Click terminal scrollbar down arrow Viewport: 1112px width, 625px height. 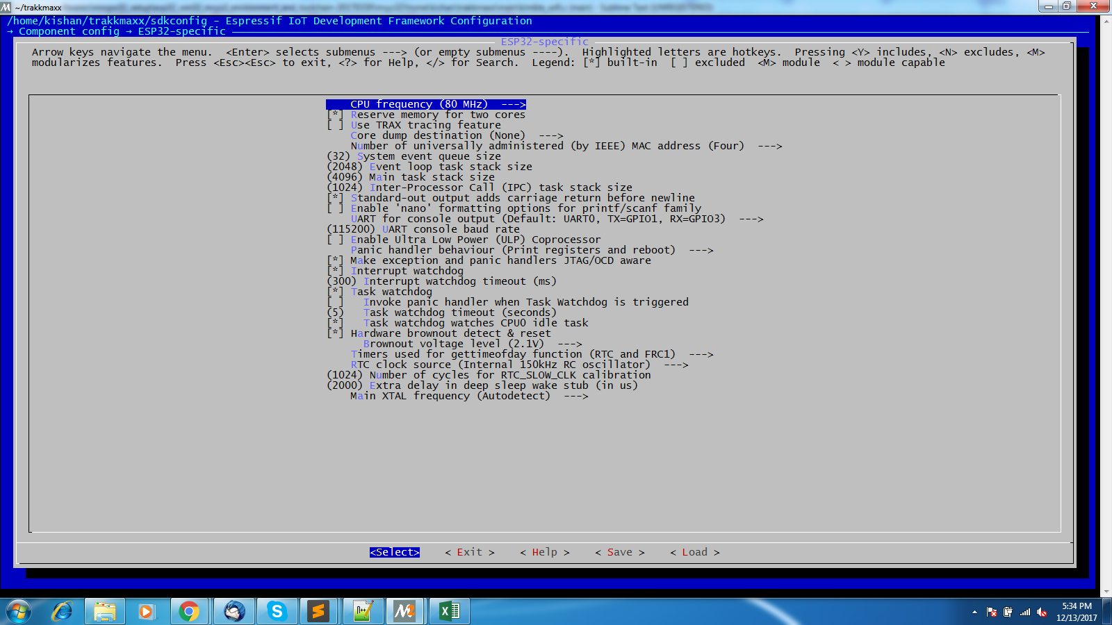pos(1106,592)
